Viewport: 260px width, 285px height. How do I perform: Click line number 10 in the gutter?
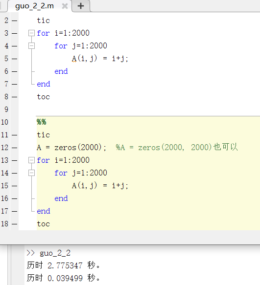click(x=4, y=122)
